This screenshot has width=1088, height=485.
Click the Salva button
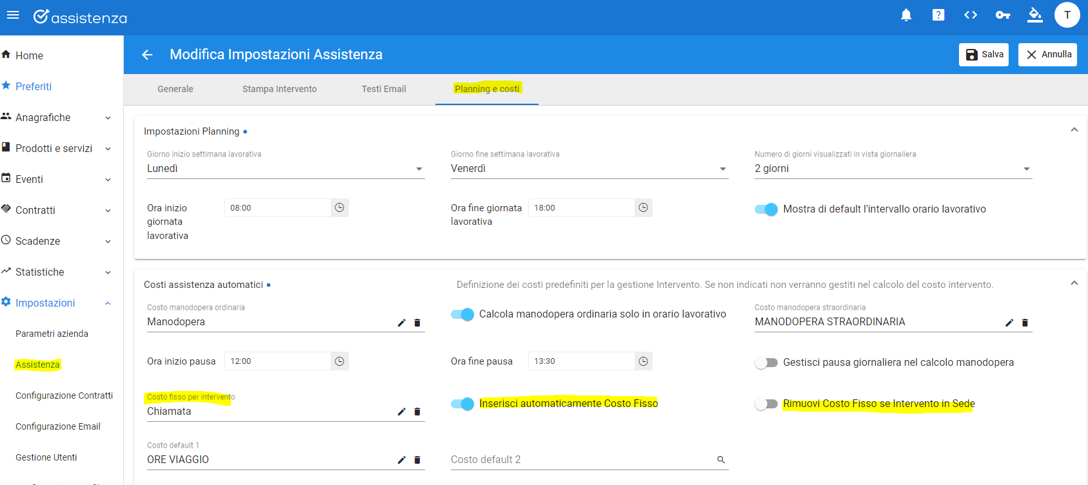click(x=984, y=55)
